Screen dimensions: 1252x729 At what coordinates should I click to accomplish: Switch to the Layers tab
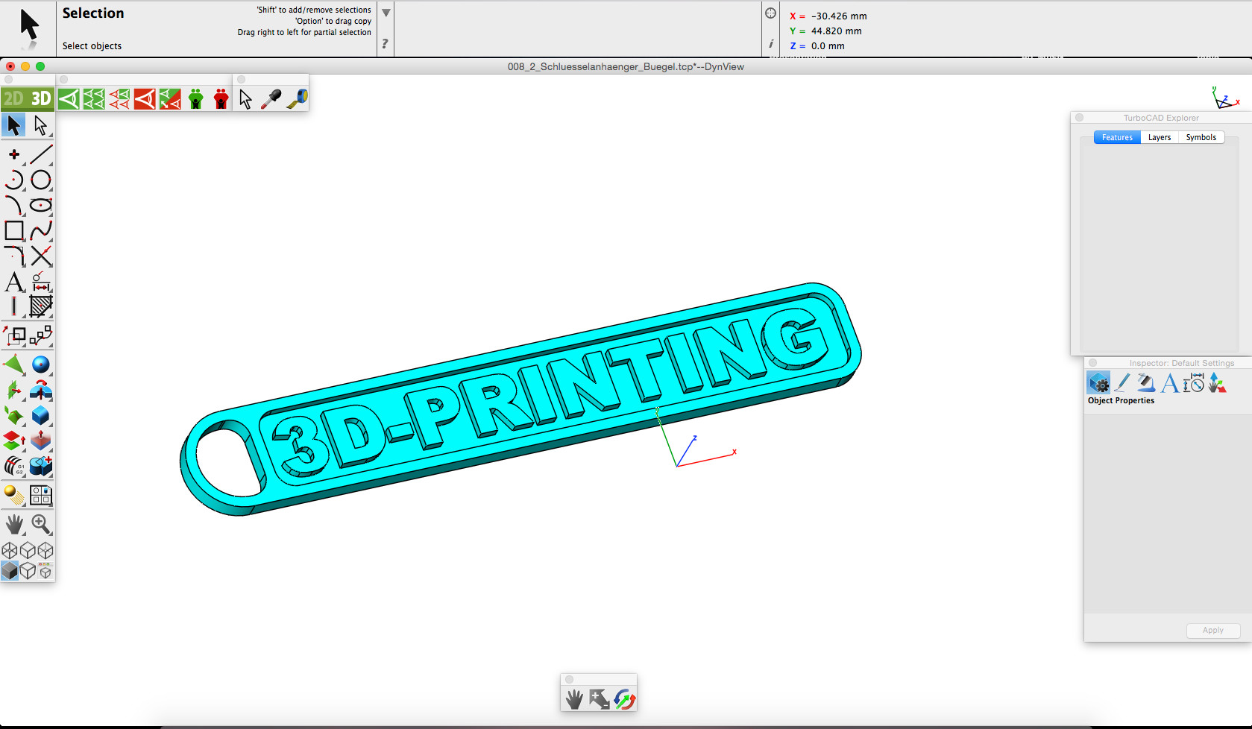(1159, 137)
